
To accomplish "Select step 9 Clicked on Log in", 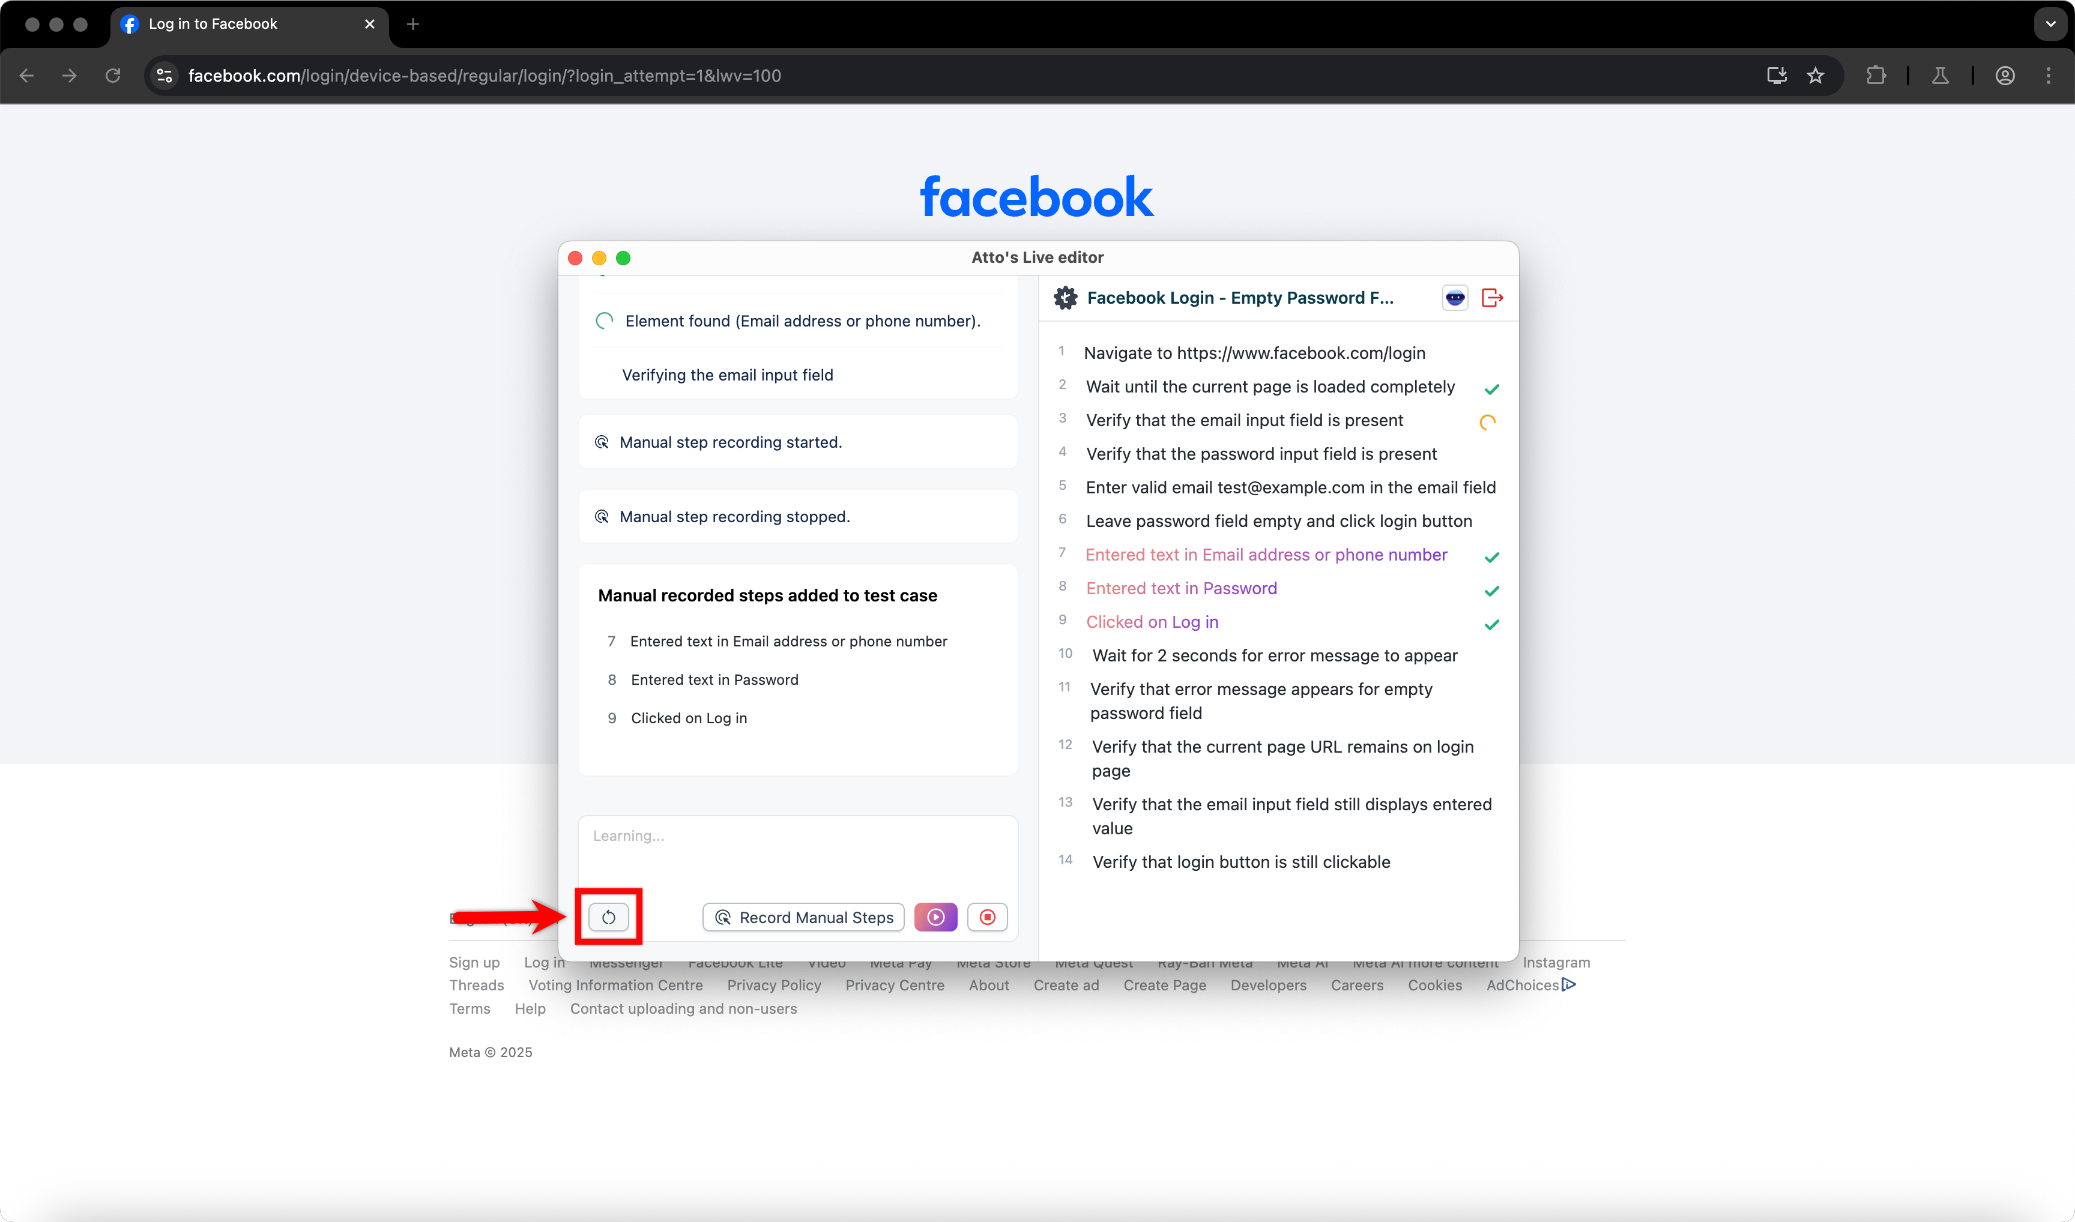I will click(x=1152, y=622).
